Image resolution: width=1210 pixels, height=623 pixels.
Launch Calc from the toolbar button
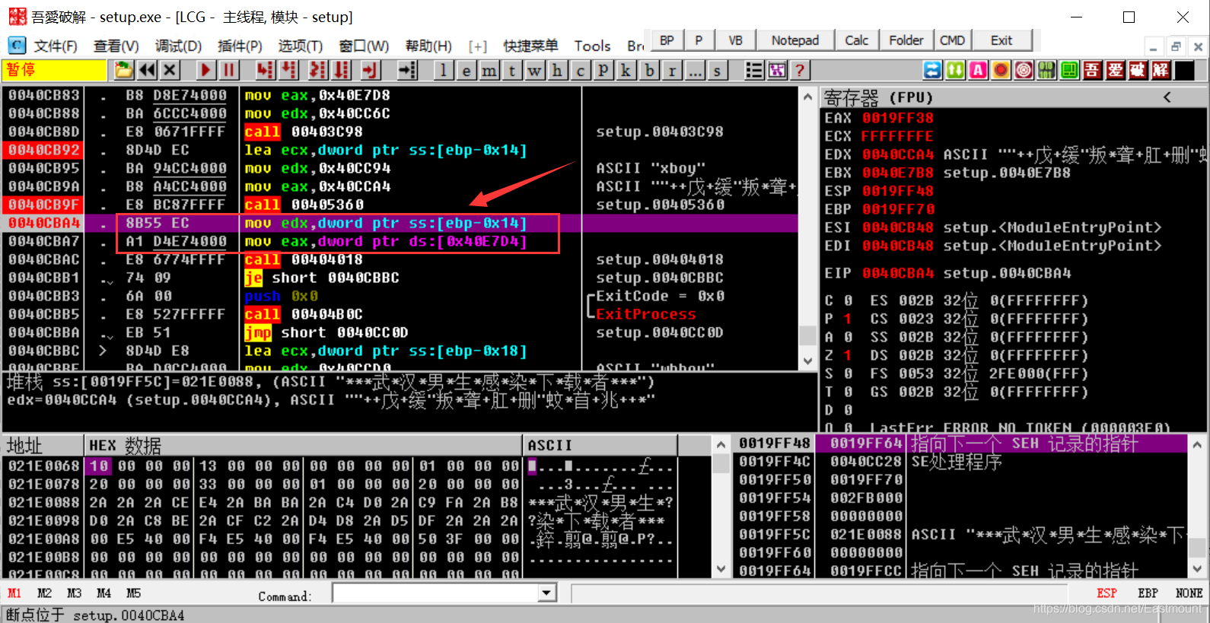856,40
